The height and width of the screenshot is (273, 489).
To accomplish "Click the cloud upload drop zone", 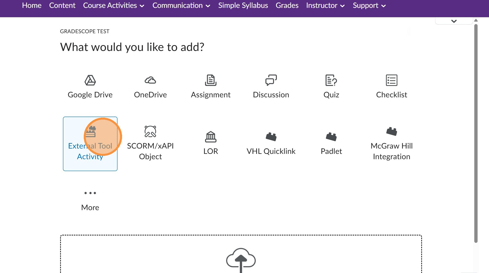I will (x=241, y=259).
